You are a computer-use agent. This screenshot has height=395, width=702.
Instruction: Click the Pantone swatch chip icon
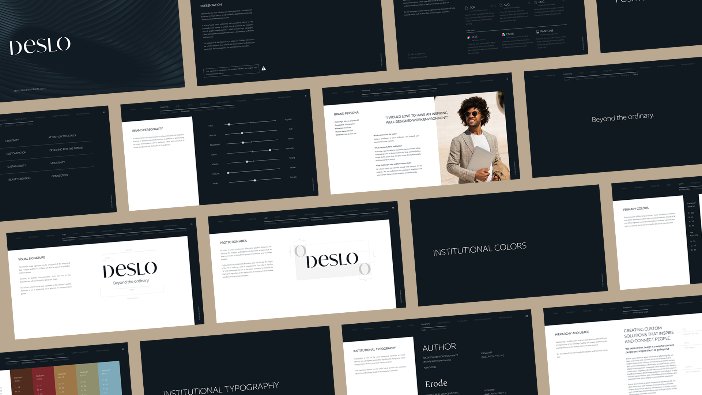coord(538,32)
